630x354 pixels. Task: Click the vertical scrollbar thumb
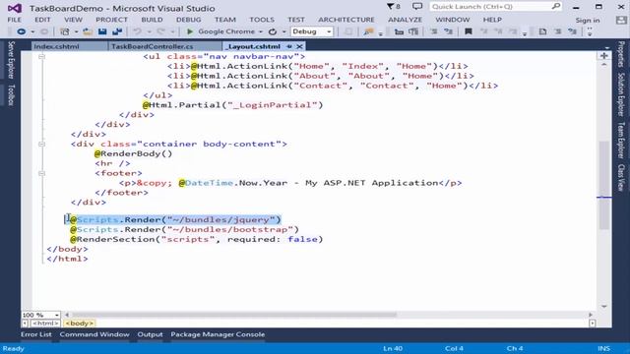pos(603,185)
